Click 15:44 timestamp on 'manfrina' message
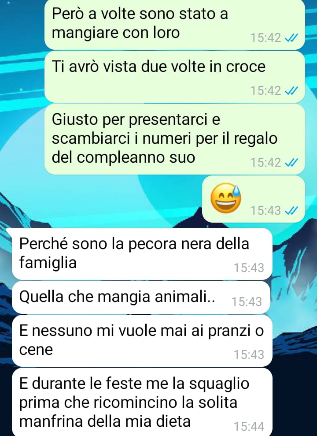 point(249,427)
